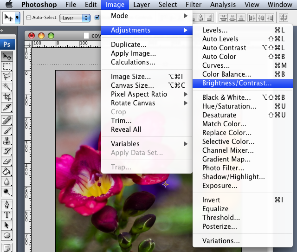Select the History Brush tool
Screen dimensions: 297x252
[x=7, y=151]
